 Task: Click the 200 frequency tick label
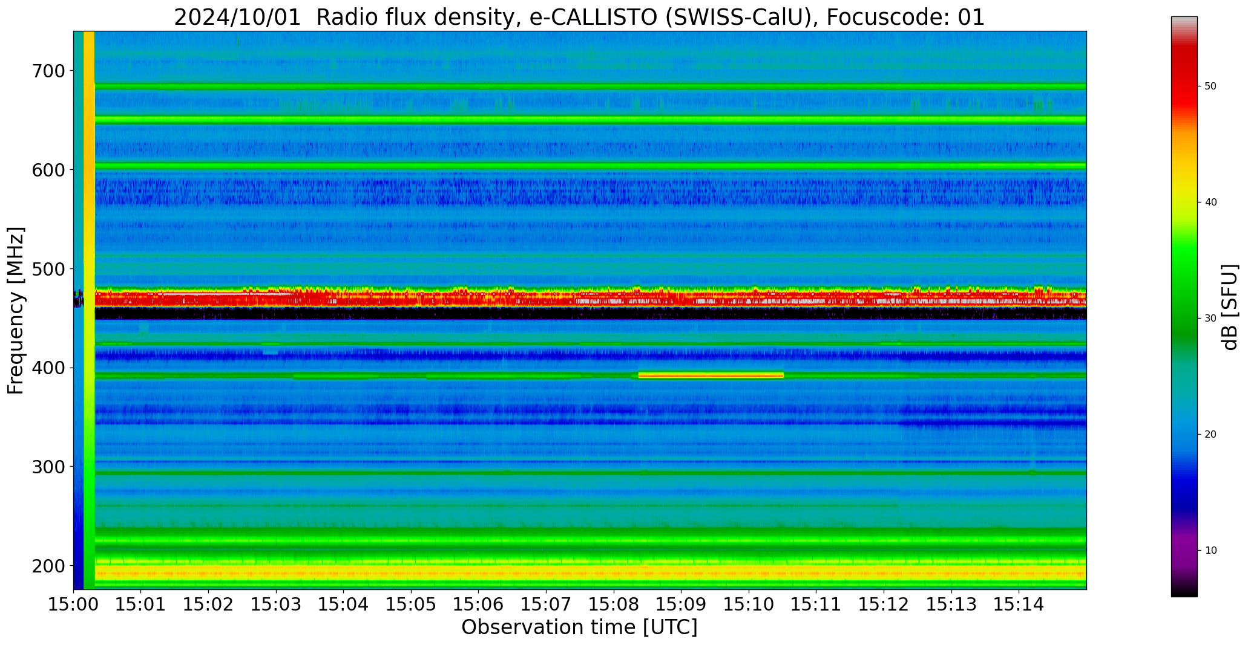pyautogui.click(x=48, y=566)
